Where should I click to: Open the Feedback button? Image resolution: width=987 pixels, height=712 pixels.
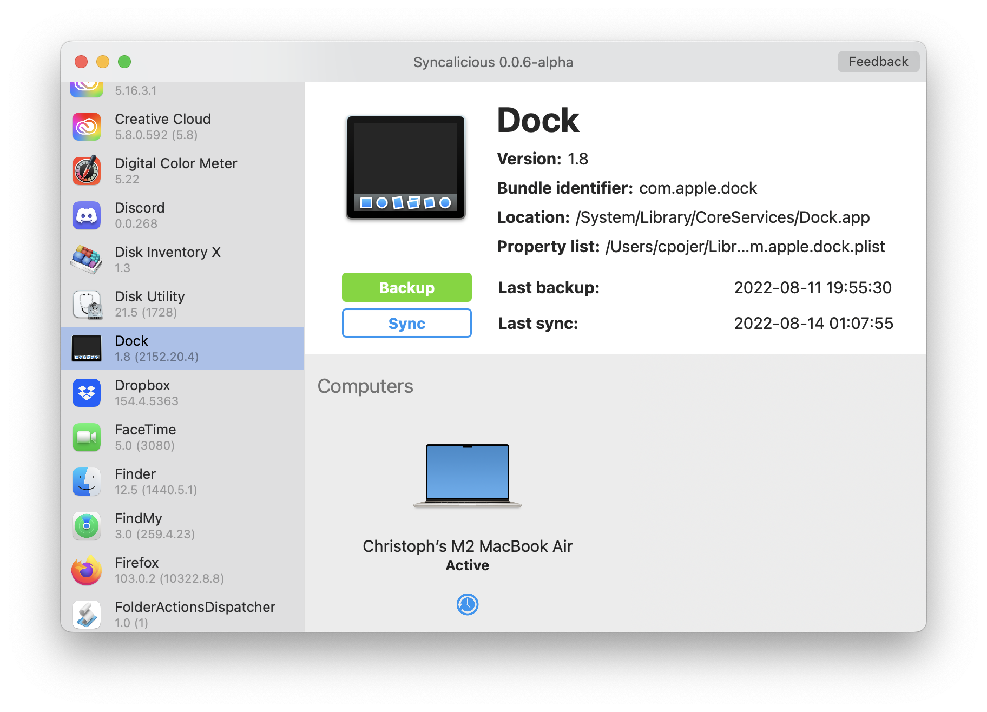pyautogui.click(x=878, y=62)
